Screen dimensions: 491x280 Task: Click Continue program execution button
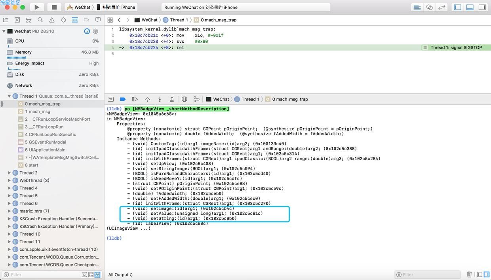[135, 99]
